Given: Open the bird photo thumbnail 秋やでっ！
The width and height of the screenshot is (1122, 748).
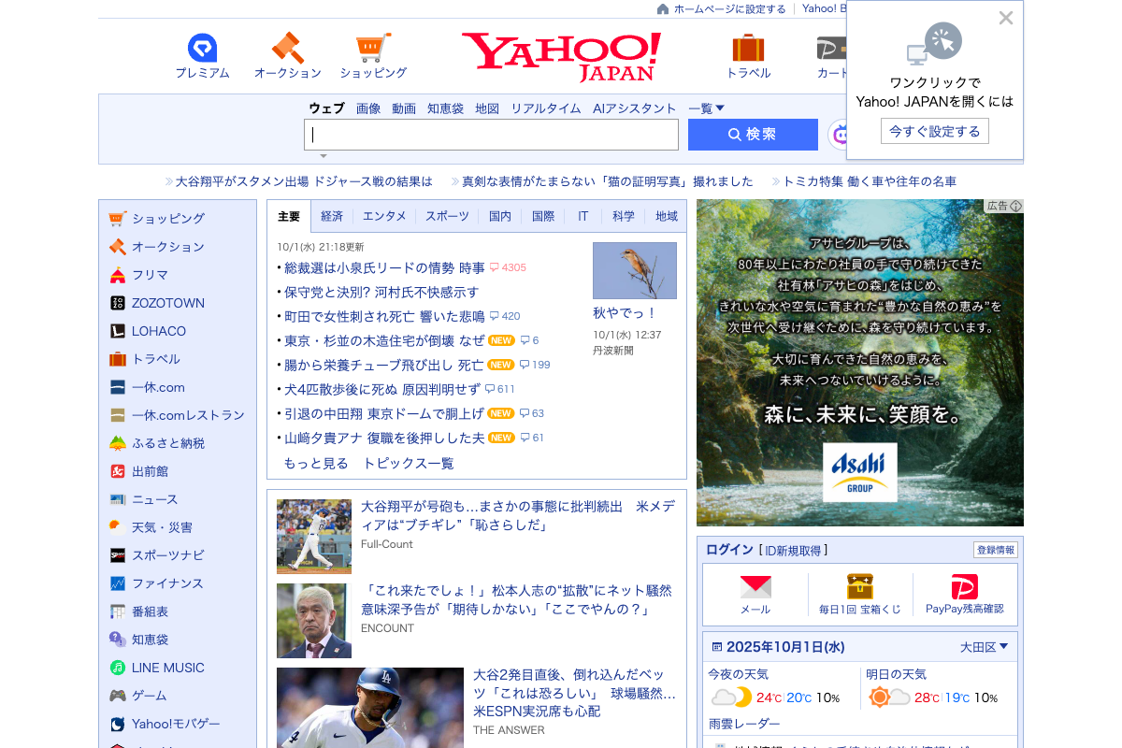Looking at the screenshot, I should [634, 271].
